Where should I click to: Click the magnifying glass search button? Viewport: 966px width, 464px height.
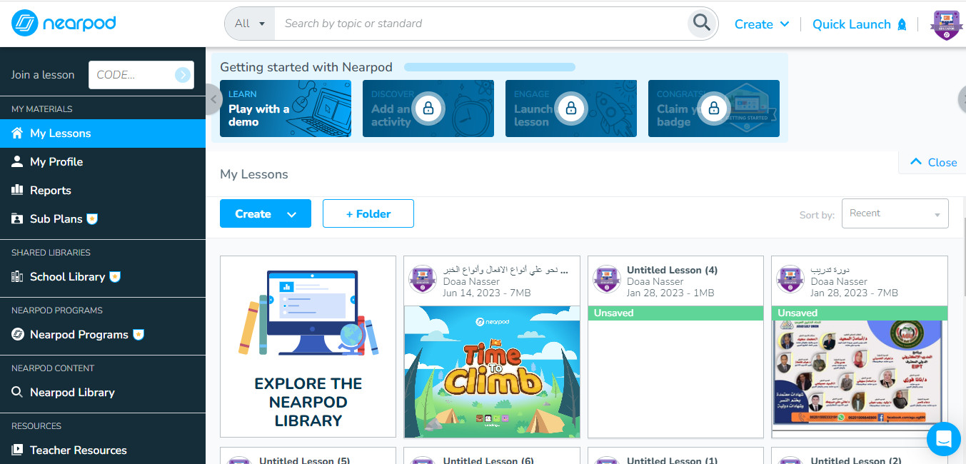[702, 24]
